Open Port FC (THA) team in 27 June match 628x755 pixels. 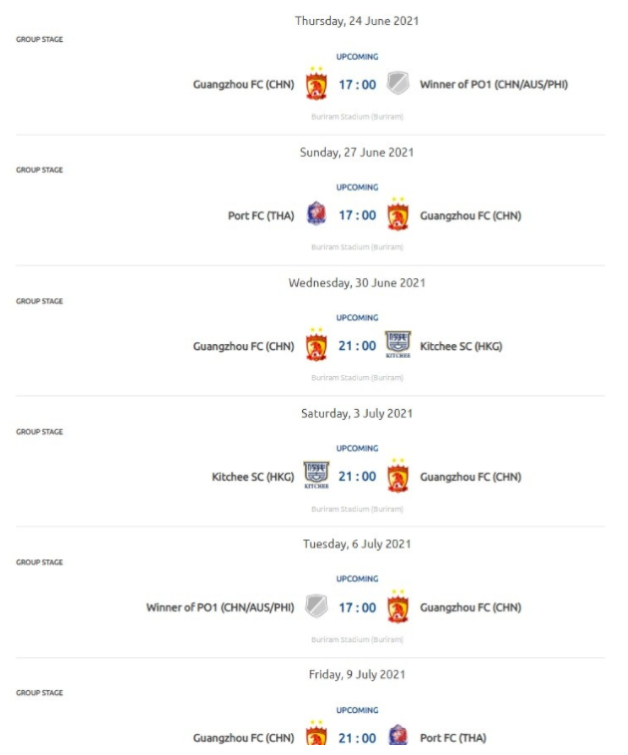pyautogui.click(x=261, y=215)
